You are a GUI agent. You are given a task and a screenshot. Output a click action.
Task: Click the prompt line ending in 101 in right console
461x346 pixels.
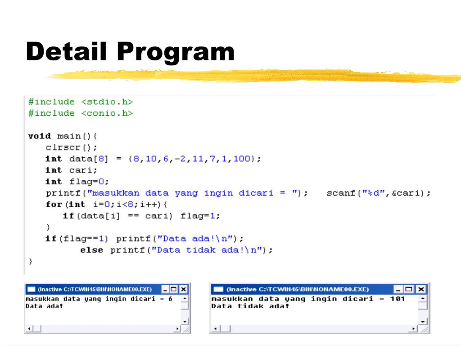pos(308,299)
